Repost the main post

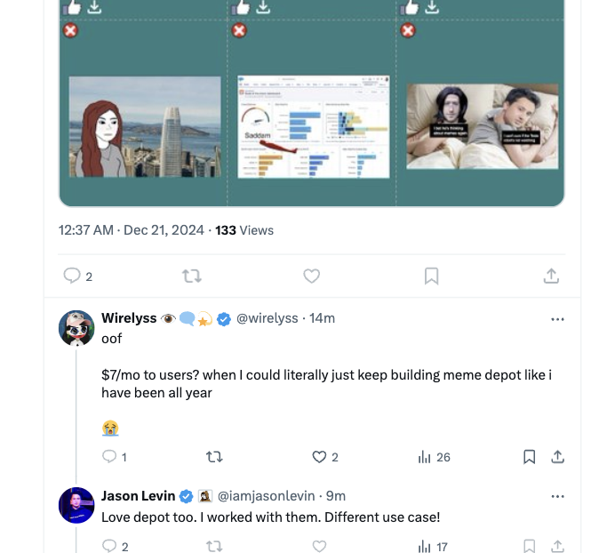coord(191,276)
